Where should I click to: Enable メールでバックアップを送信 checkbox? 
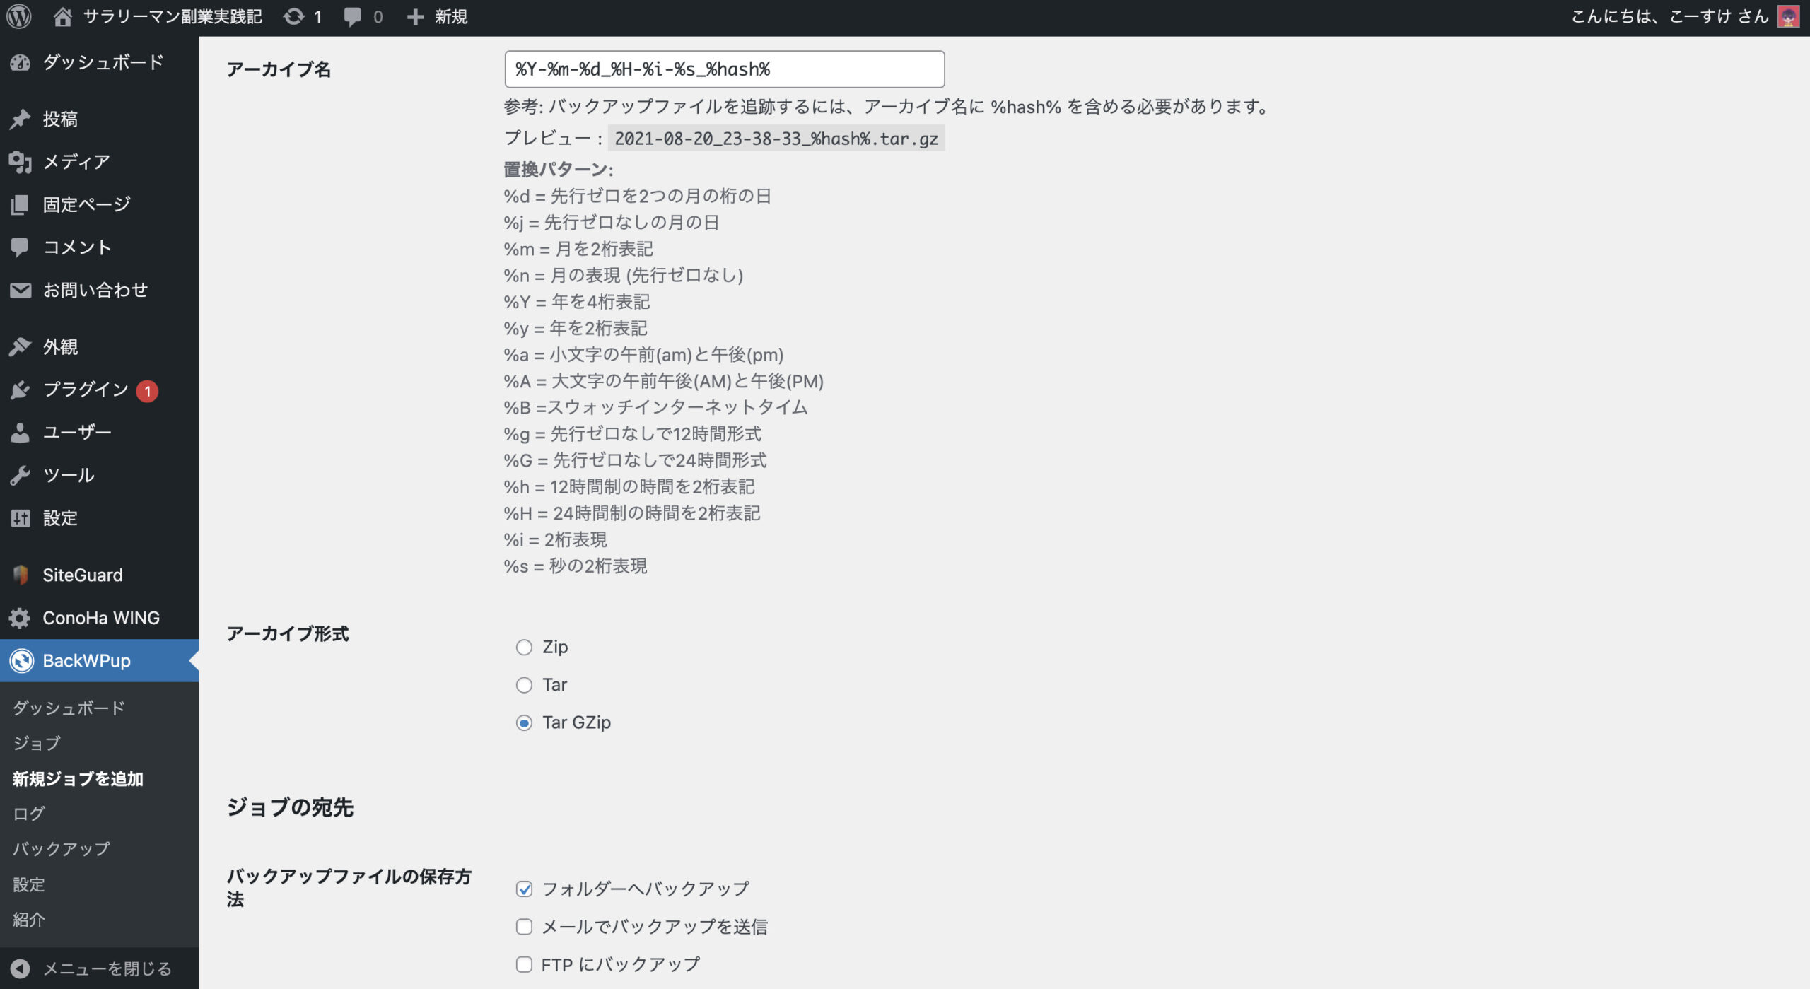click(524, 927)
